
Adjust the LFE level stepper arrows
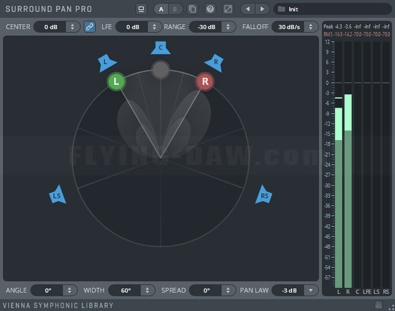pyautogui.click(x=154, y=27)
